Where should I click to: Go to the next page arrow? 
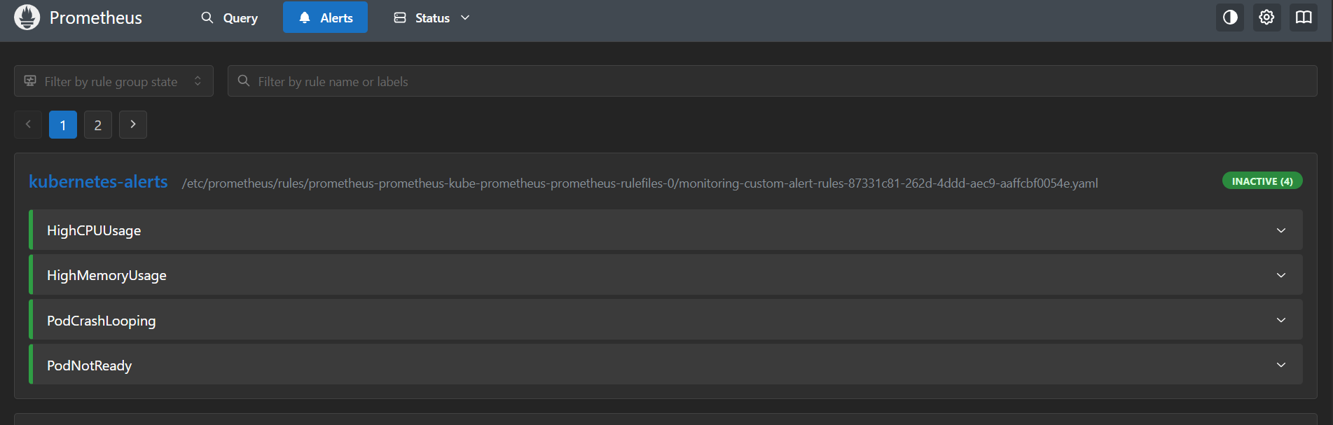pyautogui.click(x=133, y=125)
